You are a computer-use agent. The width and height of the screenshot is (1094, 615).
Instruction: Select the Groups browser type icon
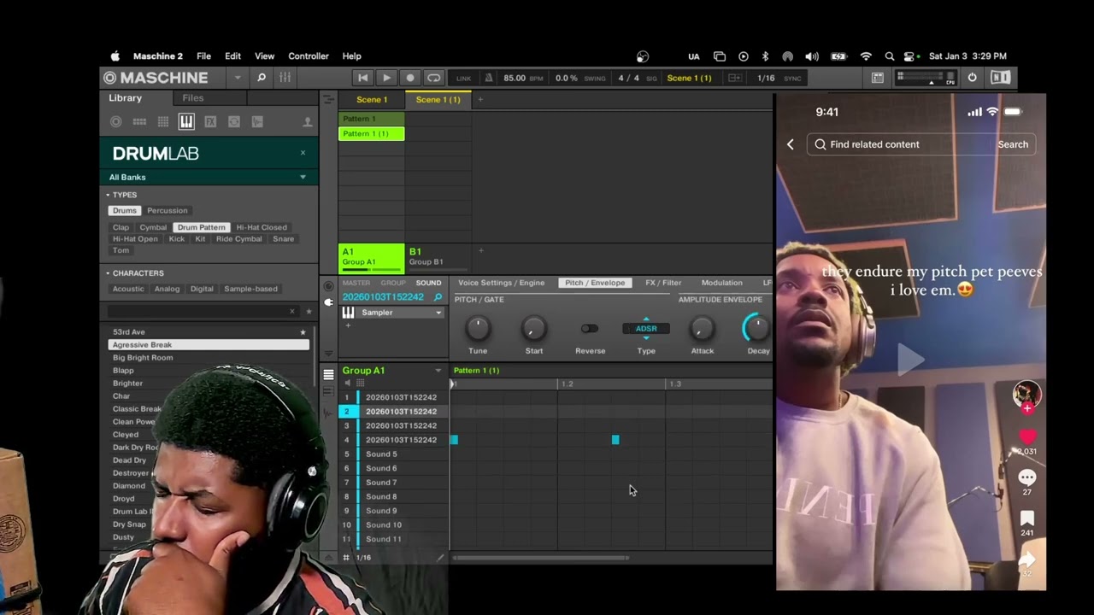(139, 122)
